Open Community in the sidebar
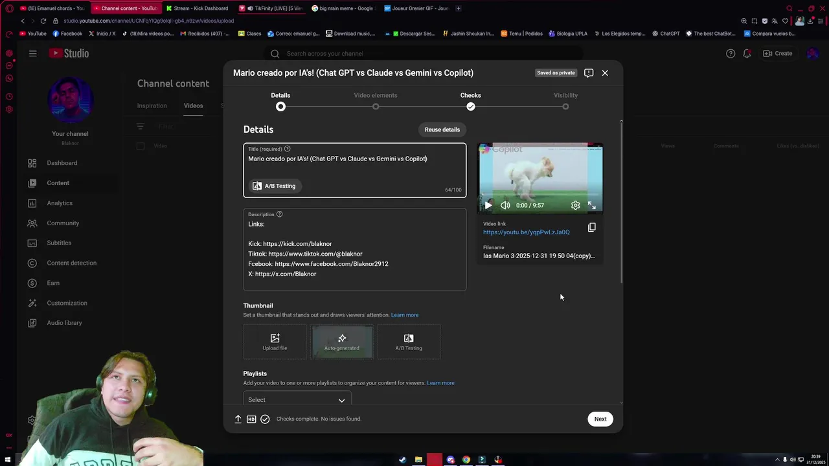 63,223
